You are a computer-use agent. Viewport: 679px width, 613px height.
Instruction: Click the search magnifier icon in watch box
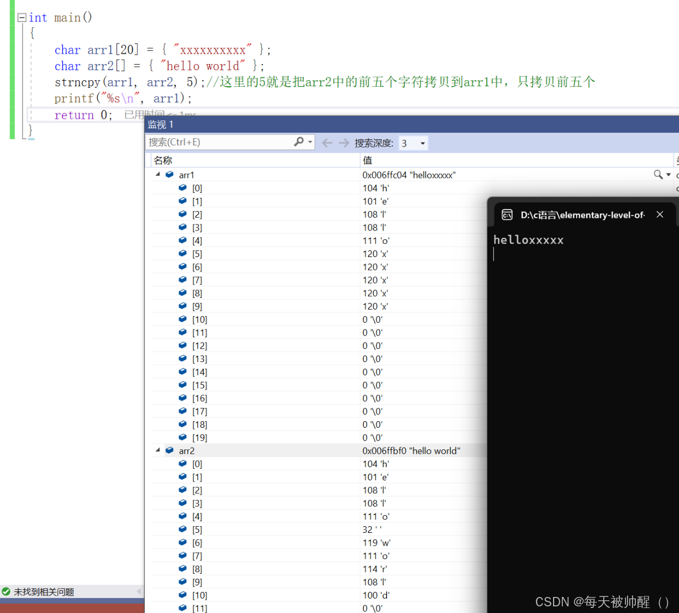[299, 142]
